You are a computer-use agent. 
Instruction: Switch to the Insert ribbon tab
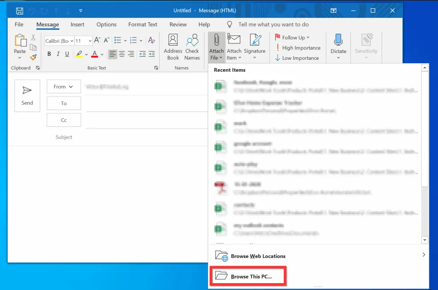coord(77,24)
